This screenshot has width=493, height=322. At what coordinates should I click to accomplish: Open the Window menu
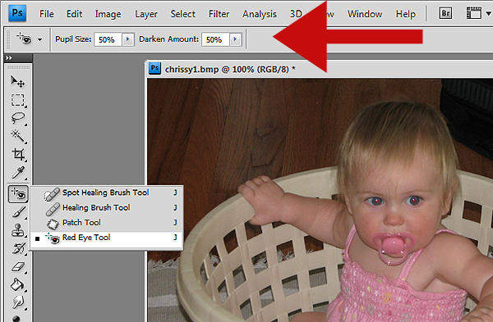365,14
